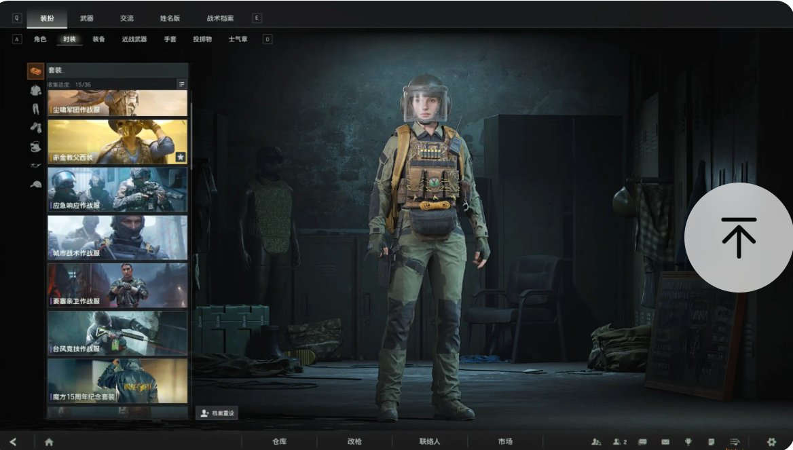Switch to the 武器 top tab
This screenshot has height=450, width=793.
click(86, 18)
